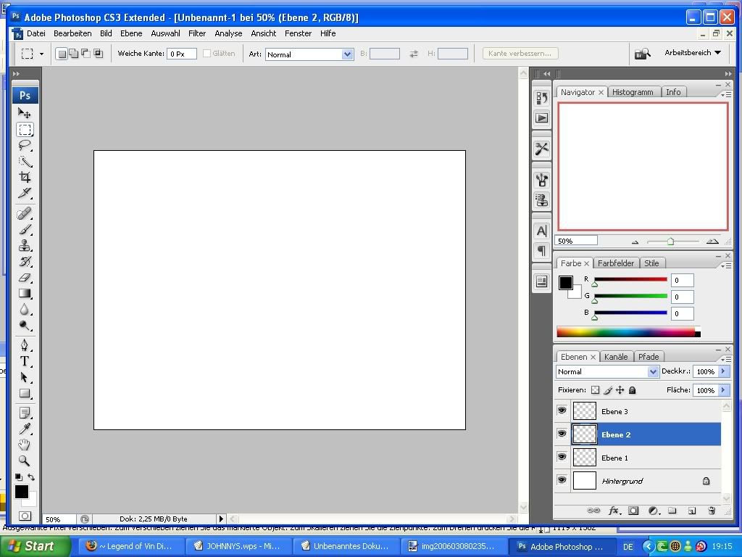Open the character panel icon

click(x=542, y=231)
